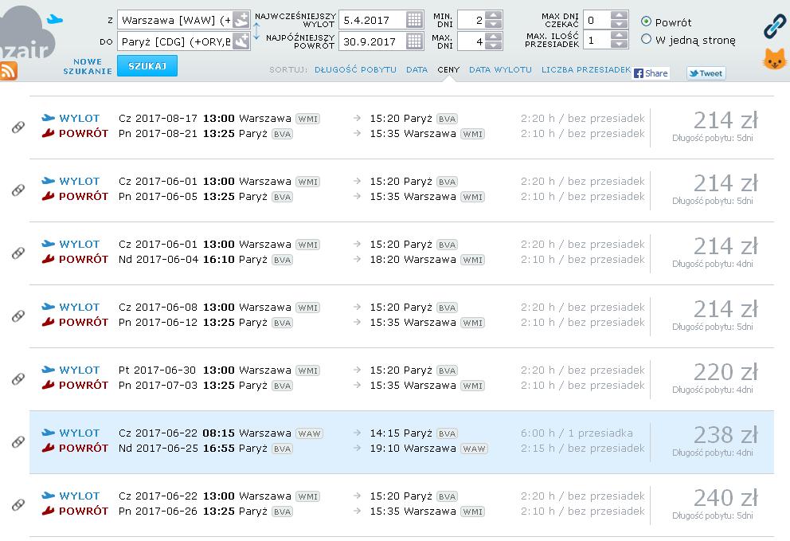Sort results by Ceny
The width and height of the screenshot is (790, 541).
point(448,69)
